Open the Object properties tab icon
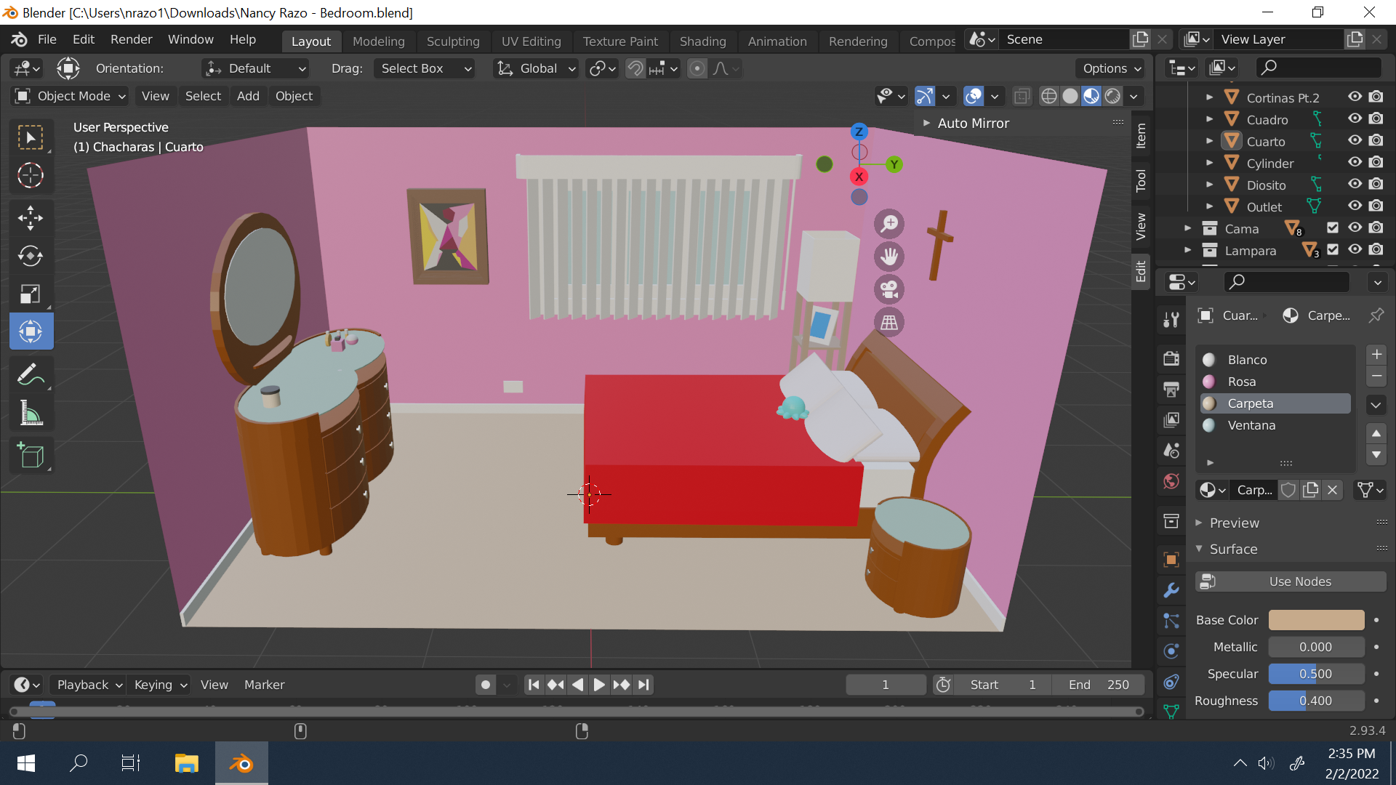This screenshot has height=785, width=1396. pyautogui.click(x=1171, y=560)
